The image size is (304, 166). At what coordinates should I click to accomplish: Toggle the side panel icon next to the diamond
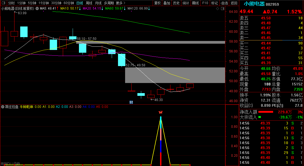click(222, 8)
